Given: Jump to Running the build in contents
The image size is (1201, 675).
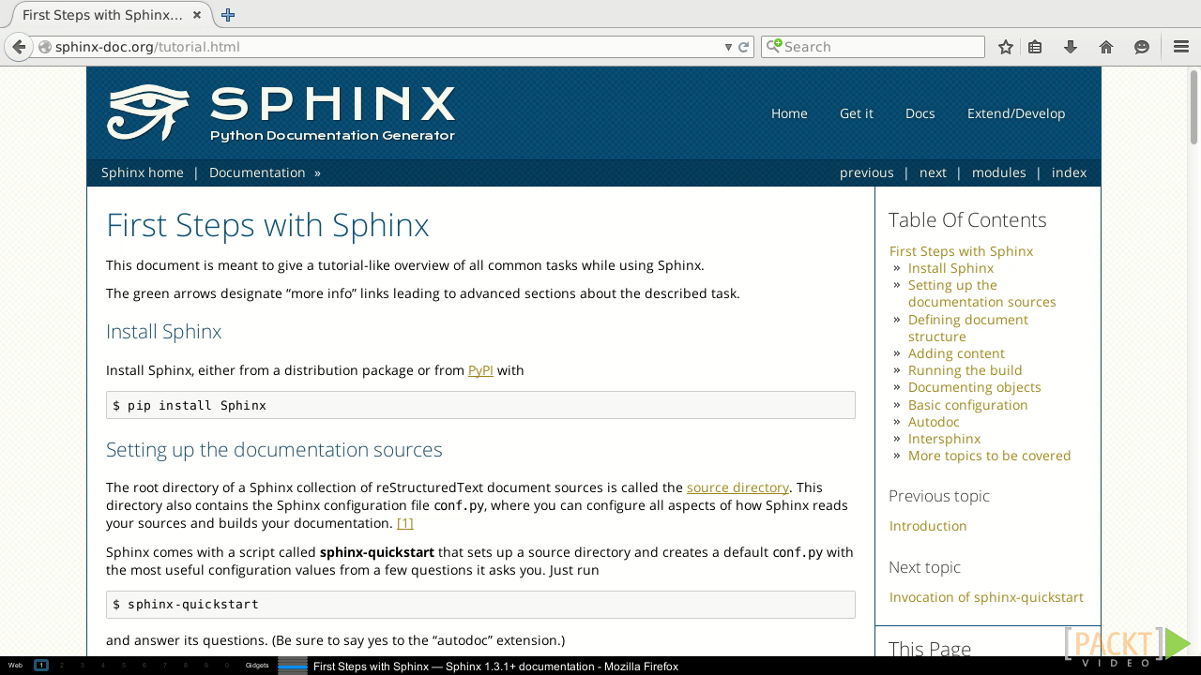Looking at the screenshot, I should click(x=965, y=370).
